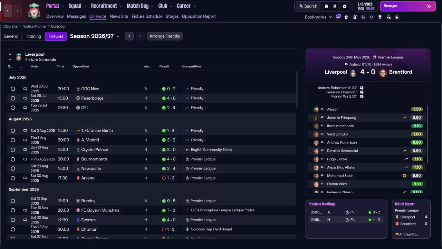Switch to the General view tab
The height and width of the screenshot is (249, 442).
pyautogui.click(x=11, y=36)
